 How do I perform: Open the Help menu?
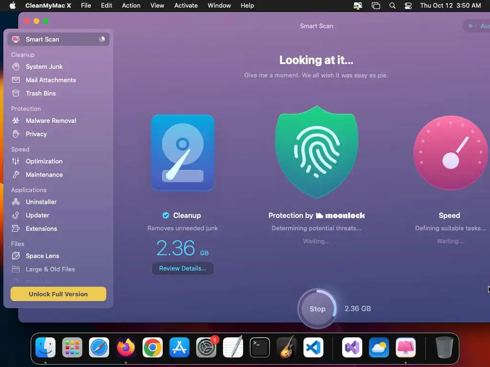[x=247, y=6]
